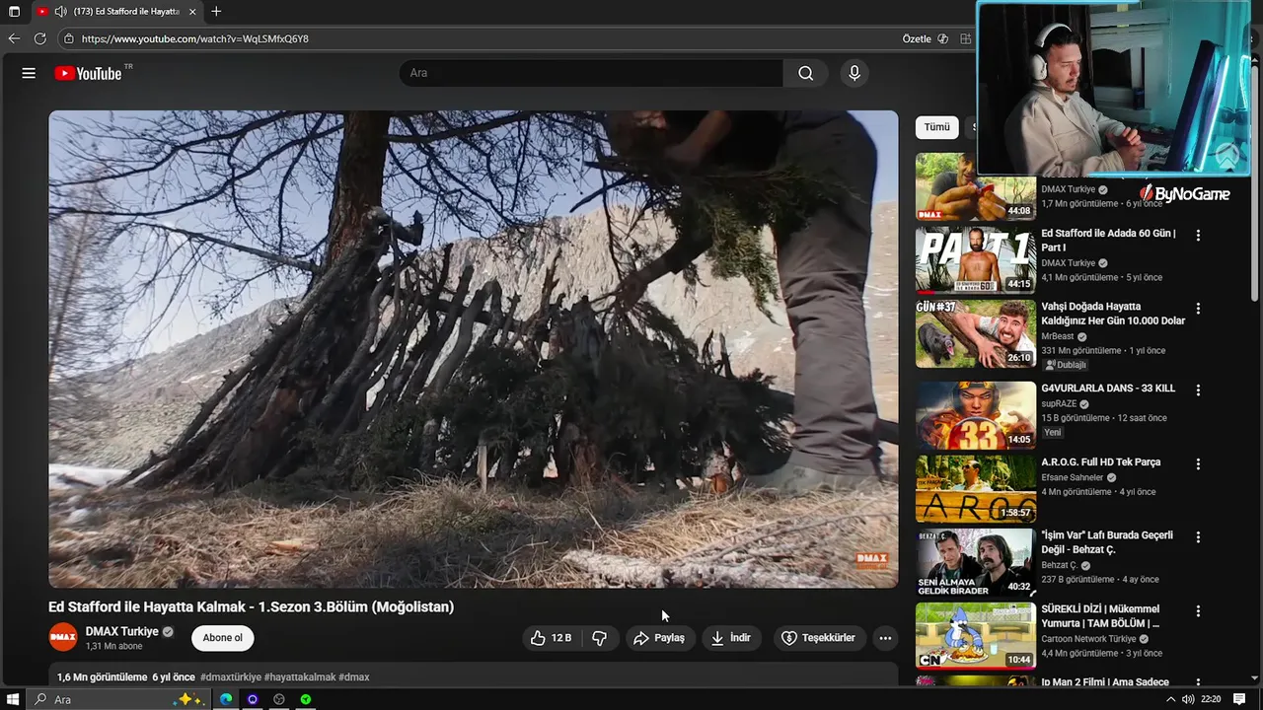The width and height of the screenshot is (1263, 710).
Task: Open options for SÜREKLİ DİZİ Mükemmel Yumurta
Action: pos(1198,611)
